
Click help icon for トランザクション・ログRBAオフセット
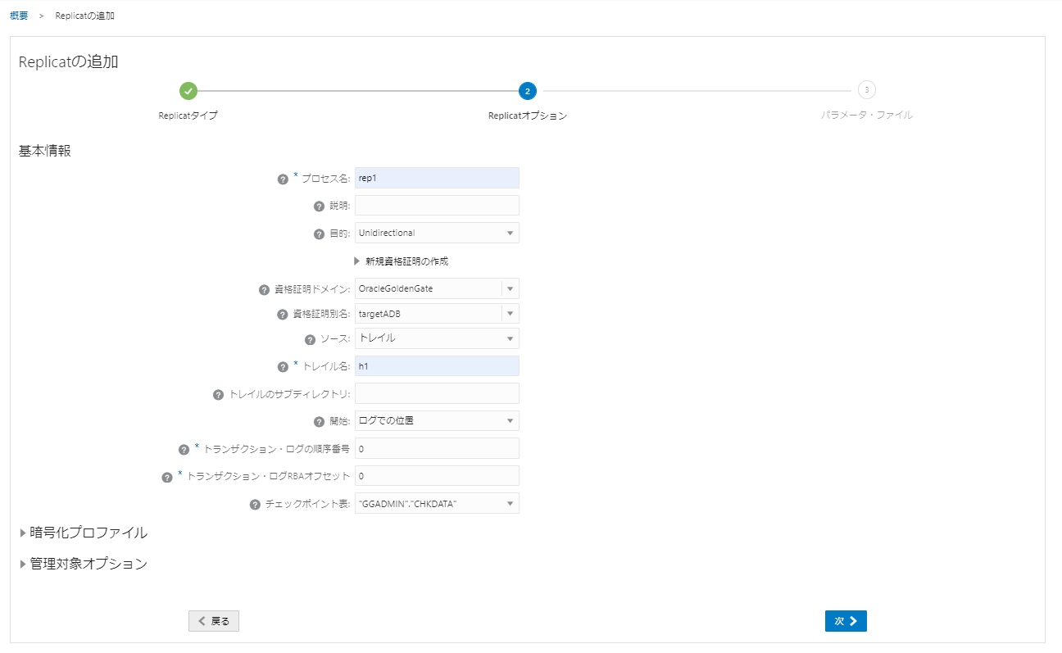tap(167, 477)
